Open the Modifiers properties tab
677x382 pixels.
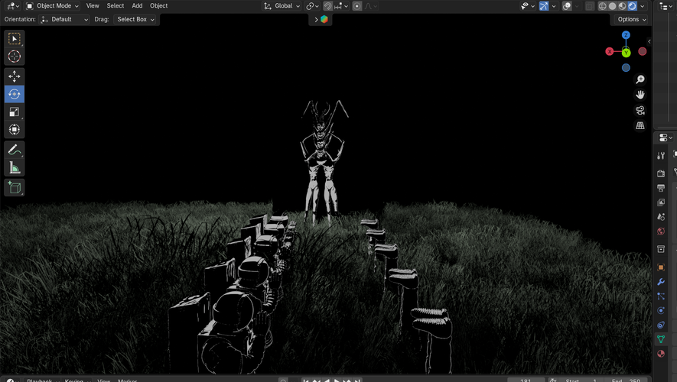(661, 283)
